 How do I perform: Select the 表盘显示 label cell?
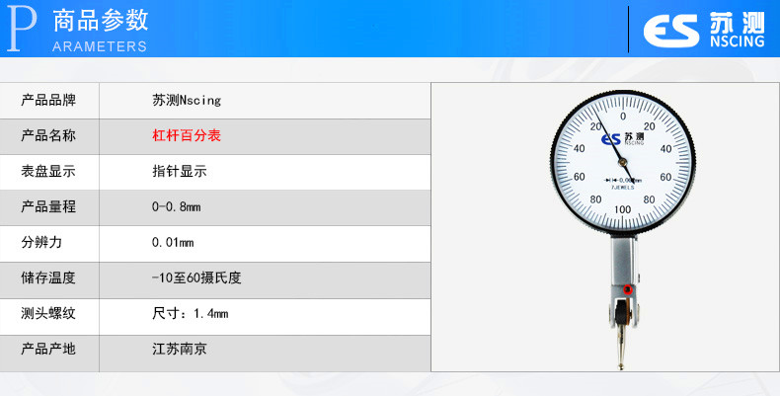tap(49, 172)
